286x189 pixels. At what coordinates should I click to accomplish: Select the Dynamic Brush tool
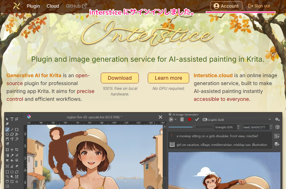17,139
